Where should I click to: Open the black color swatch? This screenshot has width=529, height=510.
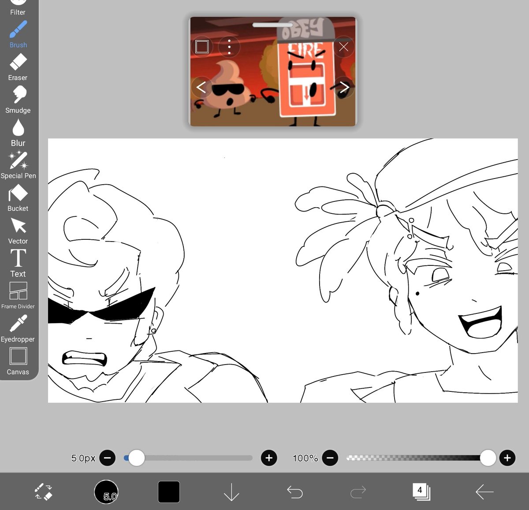click(169, 491)
